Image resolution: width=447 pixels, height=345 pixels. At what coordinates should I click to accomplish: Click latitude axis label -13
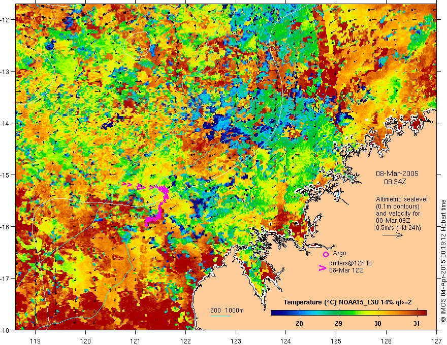click(5, 72)
